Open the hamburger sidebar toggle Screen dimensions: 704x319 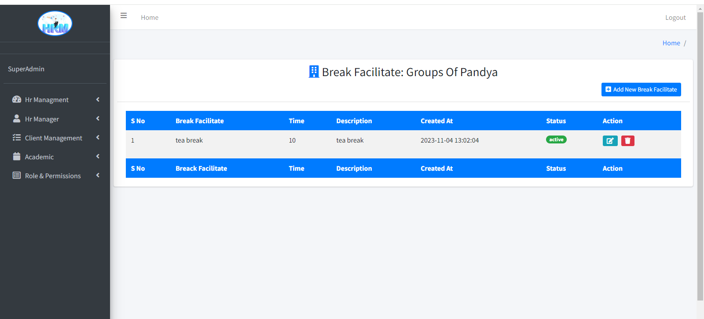tap(124, 15)
